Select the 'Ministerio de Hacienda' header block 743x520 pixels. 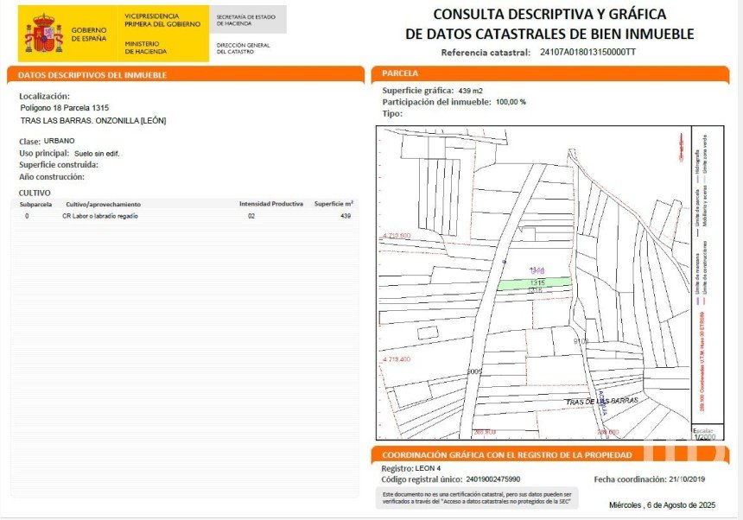point(150,47)
